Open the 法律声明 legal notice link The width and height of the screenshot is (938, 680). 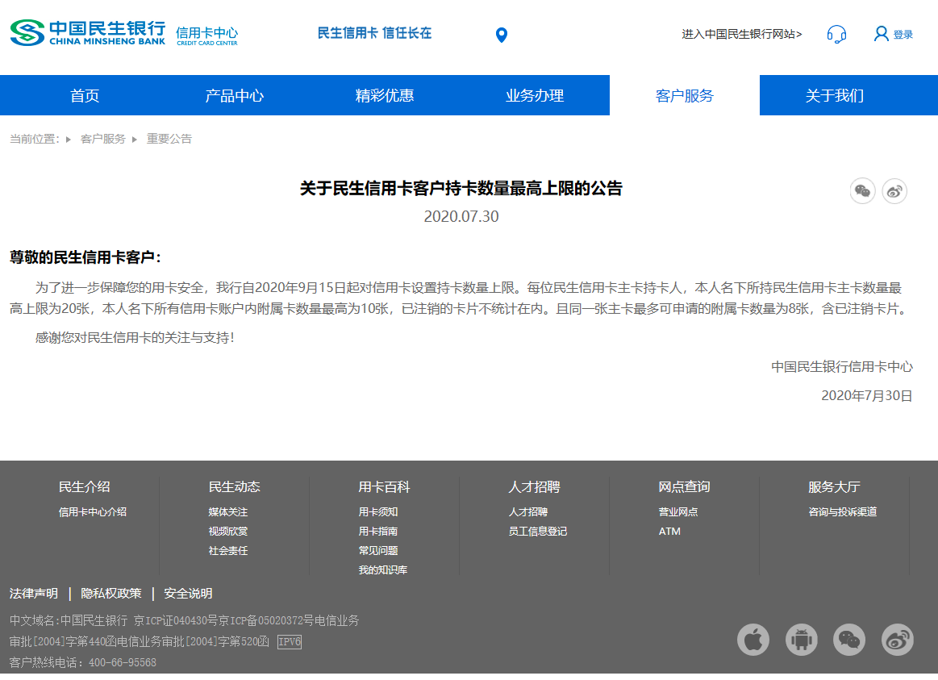pyautogui.click(x=34, y=593)
